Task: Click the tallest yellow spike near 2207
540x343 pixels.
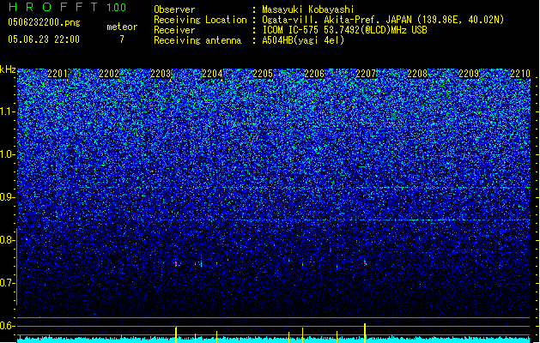Action: pos(365,333)
